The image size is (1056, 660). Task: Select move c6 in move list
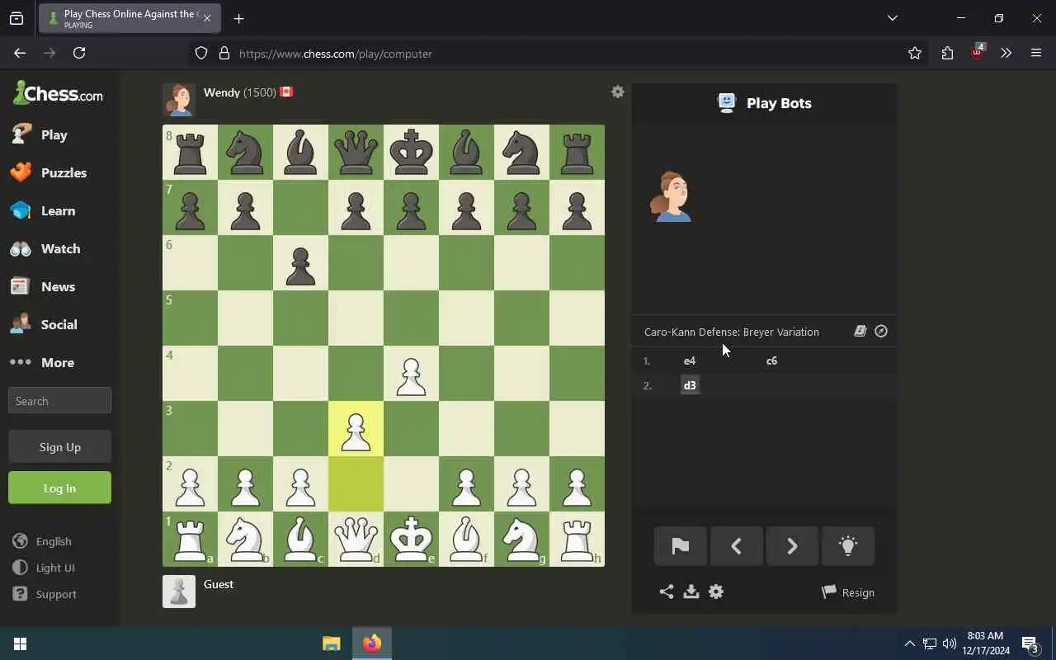(771, 361)
